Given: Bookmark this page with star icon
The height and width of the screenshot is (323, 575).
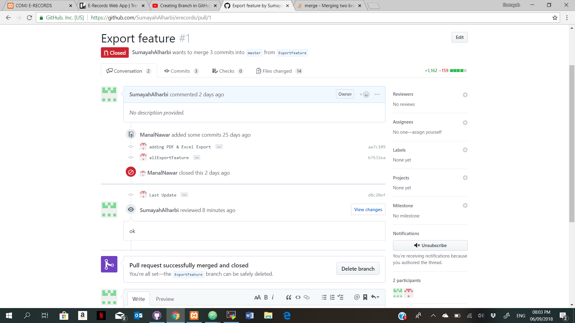Looking at the screenshot, I should pos(555,18).
